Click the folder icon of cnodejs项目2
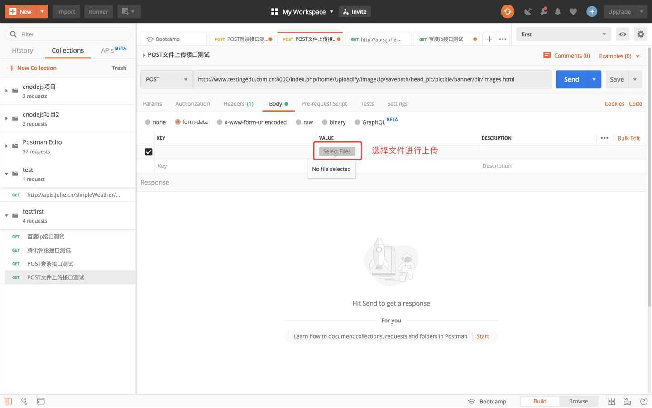The image size is (652, 408). (15, 118)
